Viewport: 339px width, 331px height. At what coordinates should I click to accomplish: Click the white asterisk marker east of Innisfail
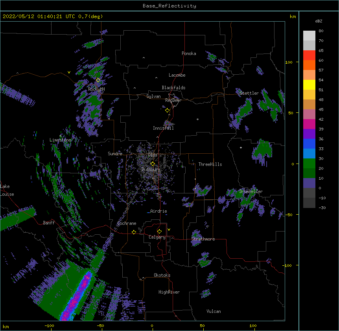197,119
